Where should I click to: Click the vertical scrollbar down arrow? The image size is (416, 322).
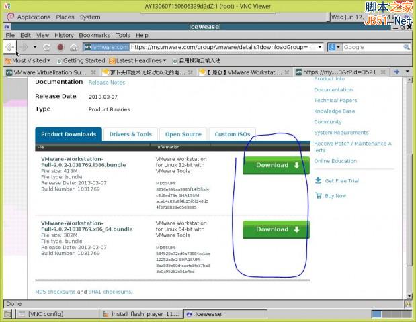pos(409,296)
